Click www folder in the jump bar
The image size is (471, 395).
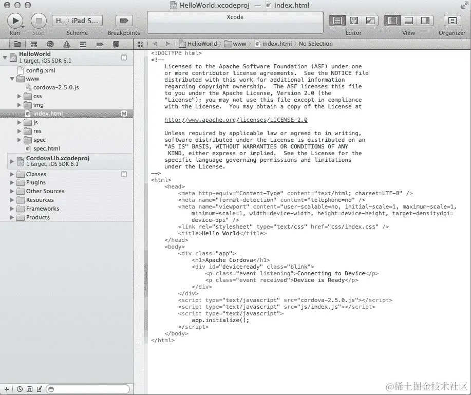235,44
